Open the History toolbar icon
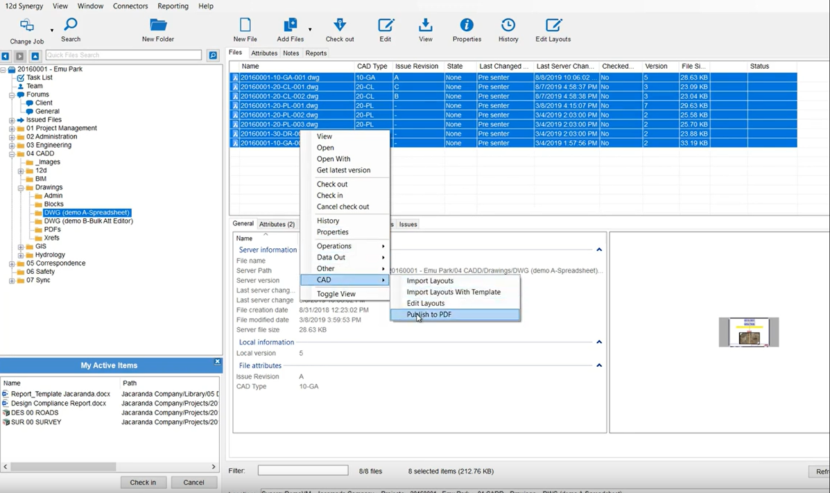This screenshot has height=493, width=830. (x=508, y=26)
